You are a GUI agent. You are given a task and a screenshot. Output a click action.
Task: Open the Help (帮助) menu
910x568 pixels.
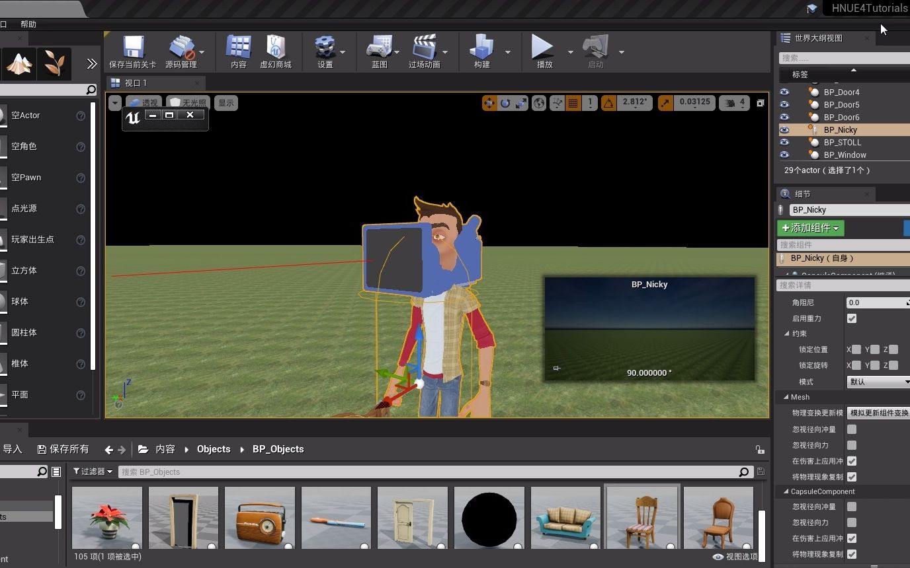tap(28, 24)
